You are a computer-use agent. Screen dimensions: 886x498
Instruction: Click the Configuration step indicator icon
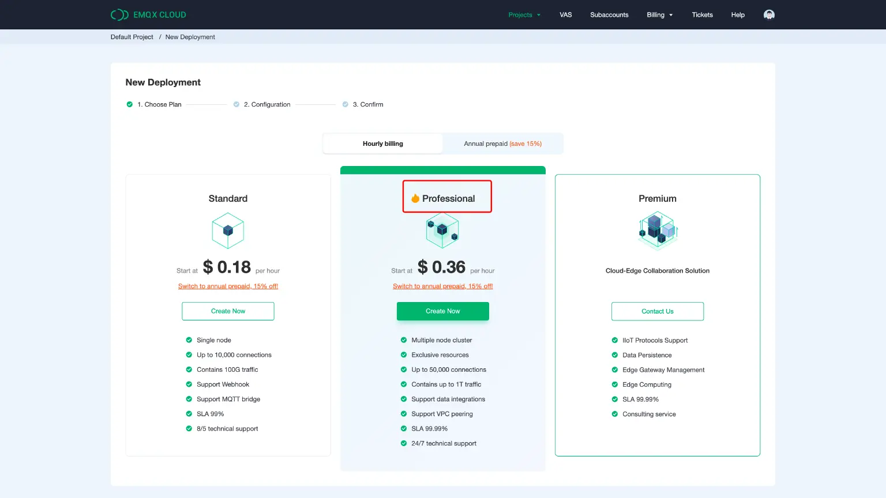236,104
